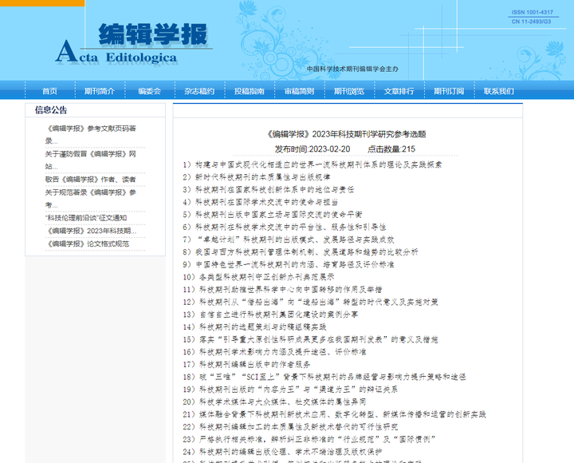Open 《编辑学报》论文格式规范 link

[87, 243]
